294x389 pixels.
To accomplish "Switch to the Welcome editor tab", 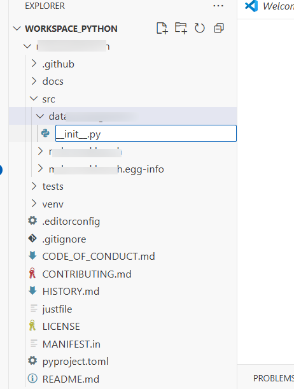I will [x=269, y=6].
